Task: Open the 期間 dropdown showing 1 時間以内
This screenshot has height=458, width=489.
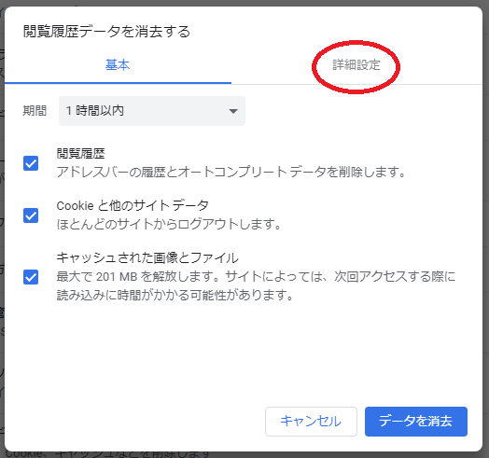Action: pyautogui.click(x=152, y=111)
